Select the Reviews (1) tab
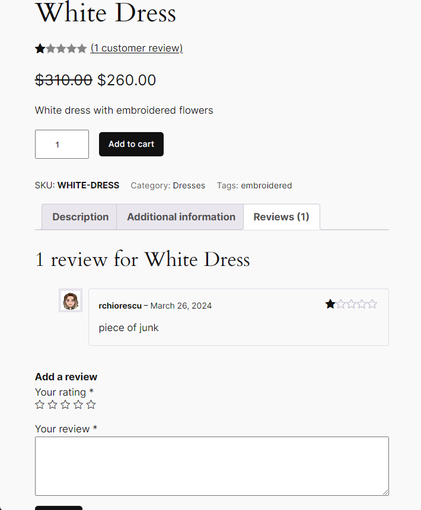Screen dimensions: 421x510 [x=281, y=217]
